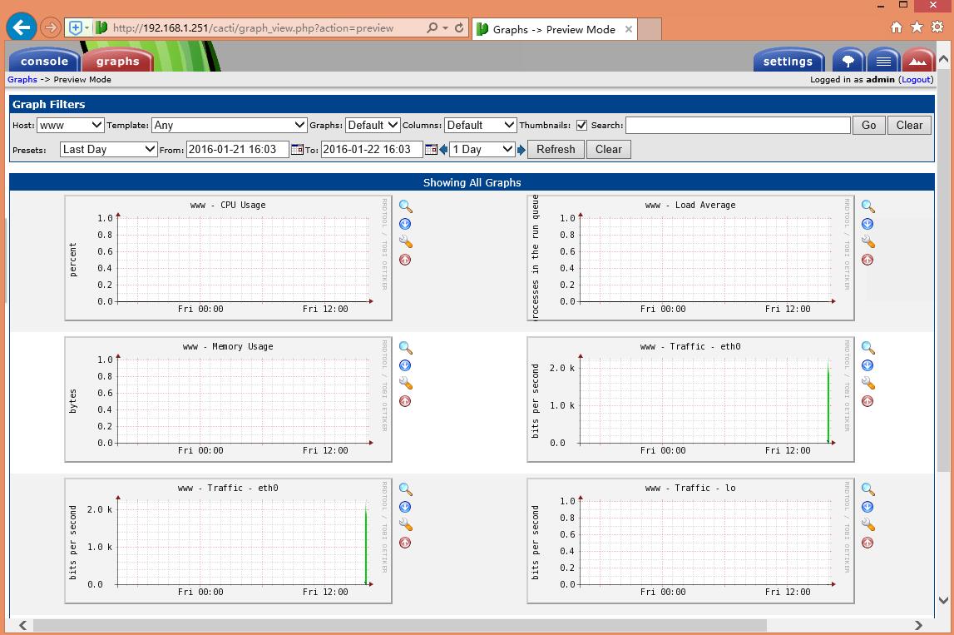Screen dimensions: 954x635
Task: Switch to Cacti list view mode icon
Action: 883,60
